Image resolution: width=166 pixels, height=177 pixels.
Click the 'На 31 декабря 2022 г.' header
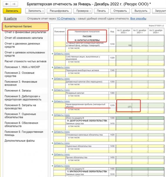[x=124, y=32]
